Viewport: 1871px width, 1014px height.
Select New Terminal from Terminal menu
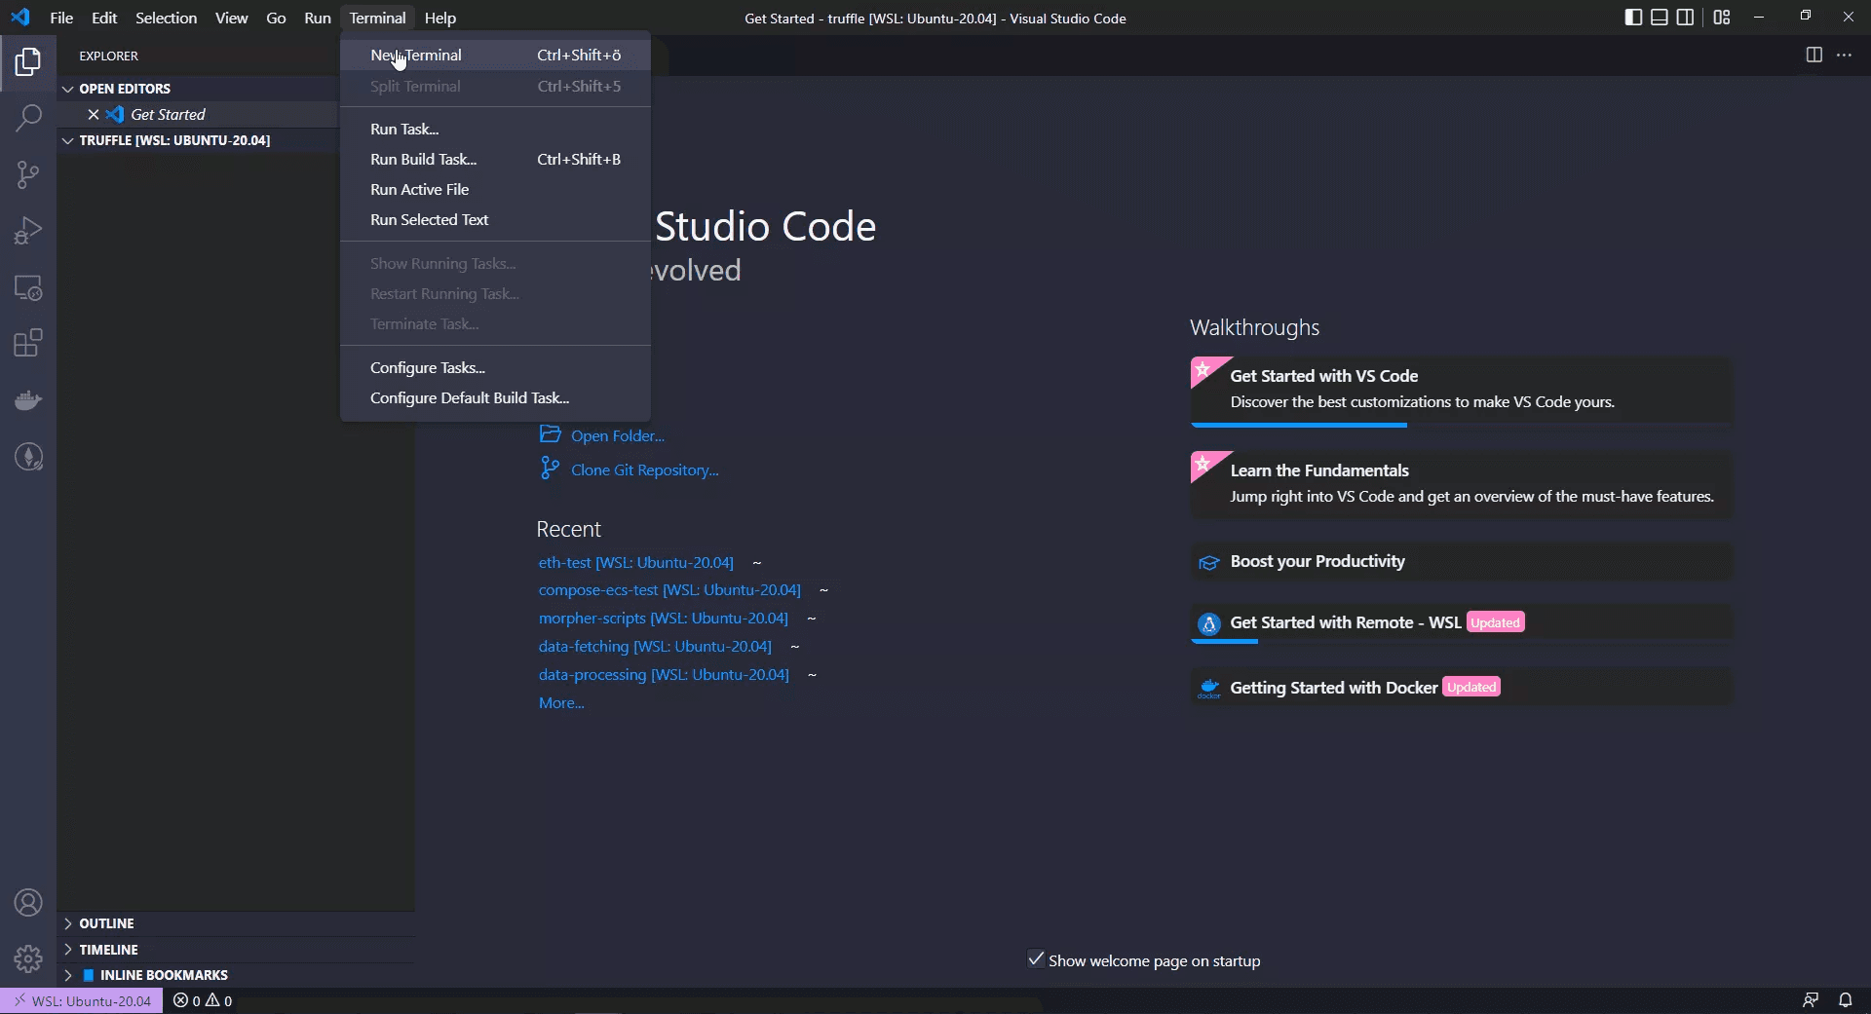[x=495, y=56]
